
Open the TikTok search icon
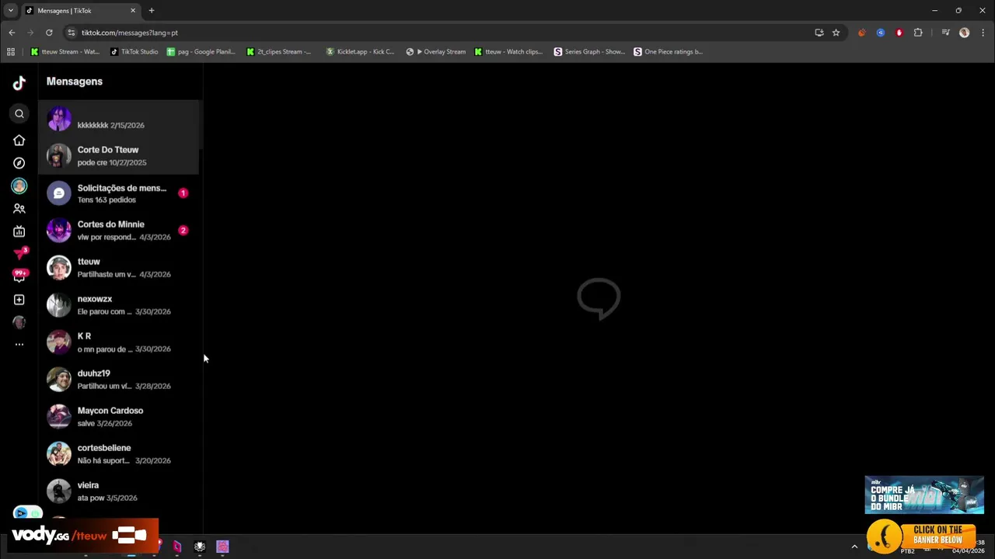point(19,114)
